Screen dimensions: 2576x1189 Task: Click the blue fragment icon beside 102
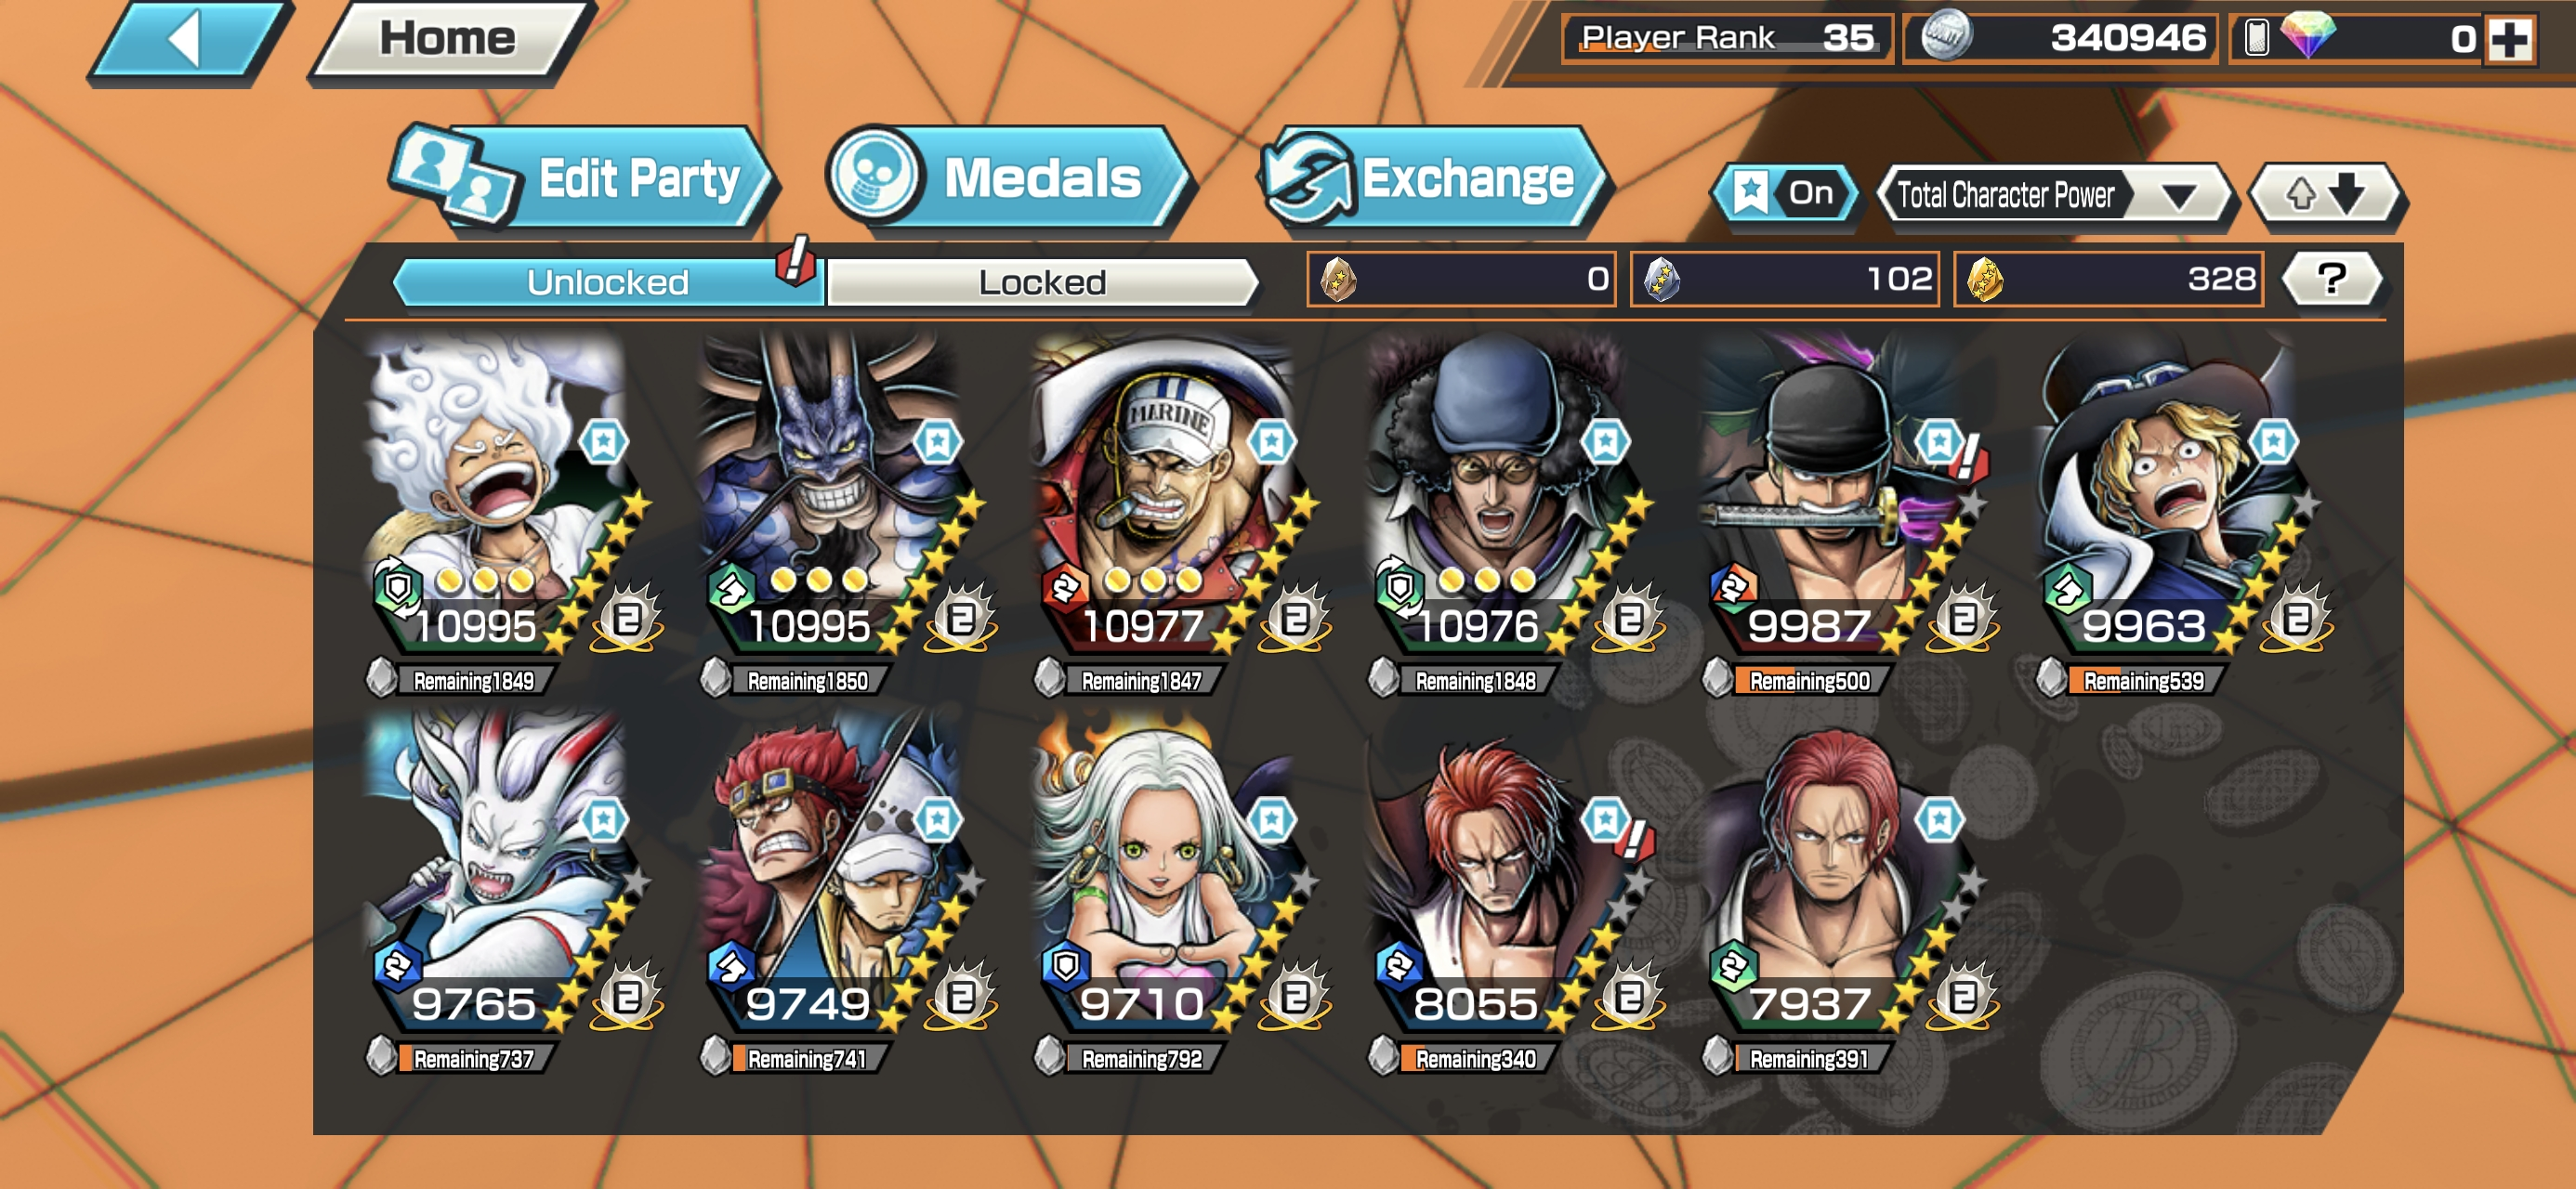pos(1661,279)
